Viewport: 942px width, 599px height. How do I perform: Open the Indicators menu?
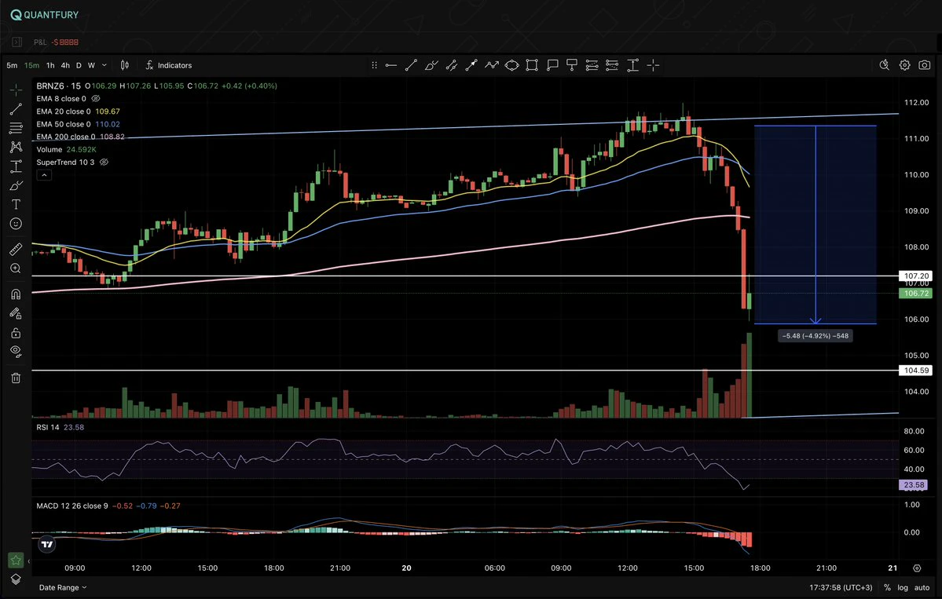point(169,65)
